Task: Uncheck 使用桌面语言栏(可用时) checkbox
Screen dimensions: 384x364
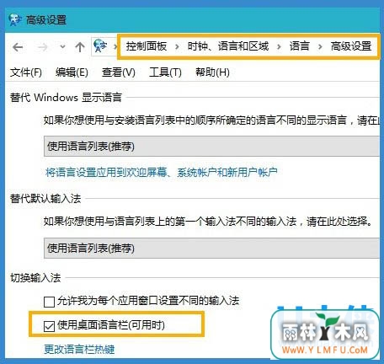Action: (x=49, y=326)
